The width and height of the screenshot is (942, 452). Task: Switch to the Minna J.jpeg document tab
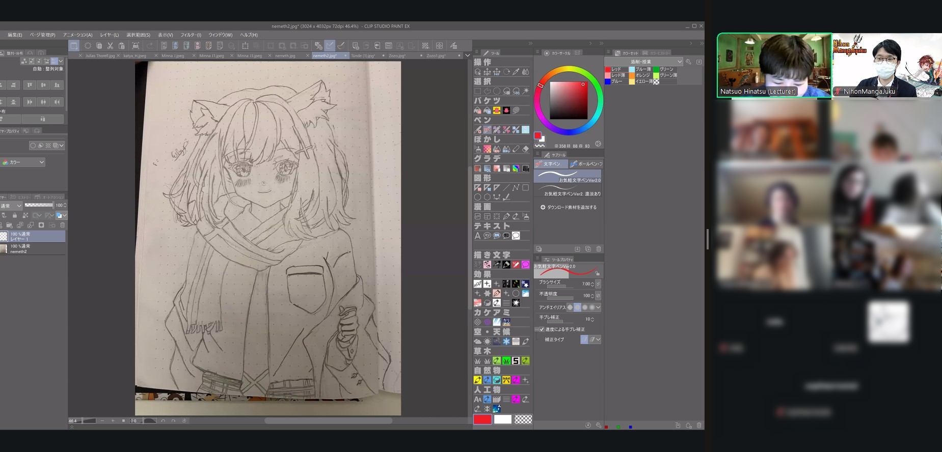[173, 55]
